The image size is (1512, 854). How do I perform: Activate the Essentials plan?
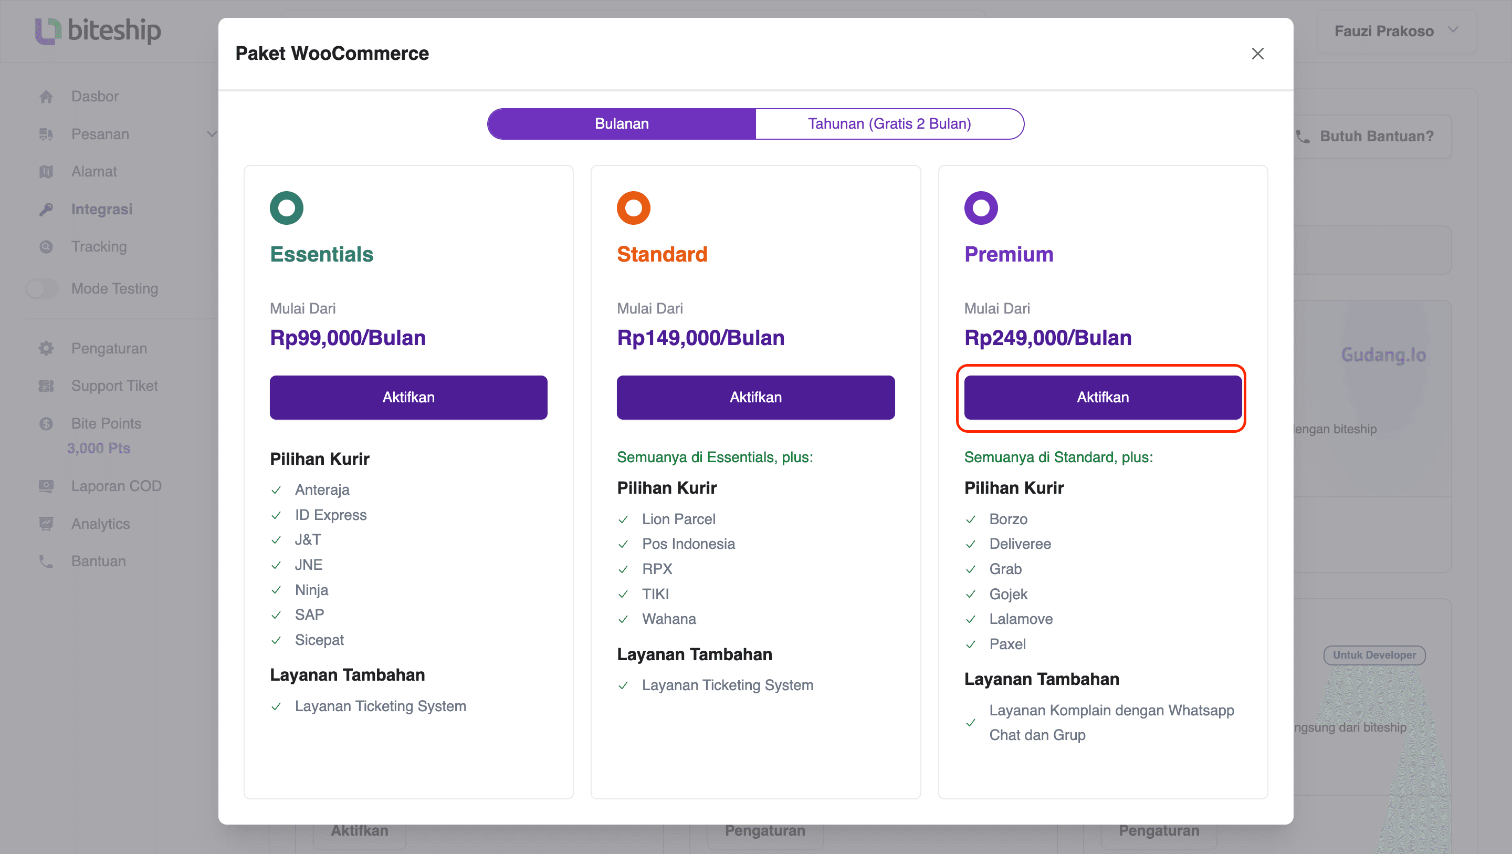pos(408,397)
